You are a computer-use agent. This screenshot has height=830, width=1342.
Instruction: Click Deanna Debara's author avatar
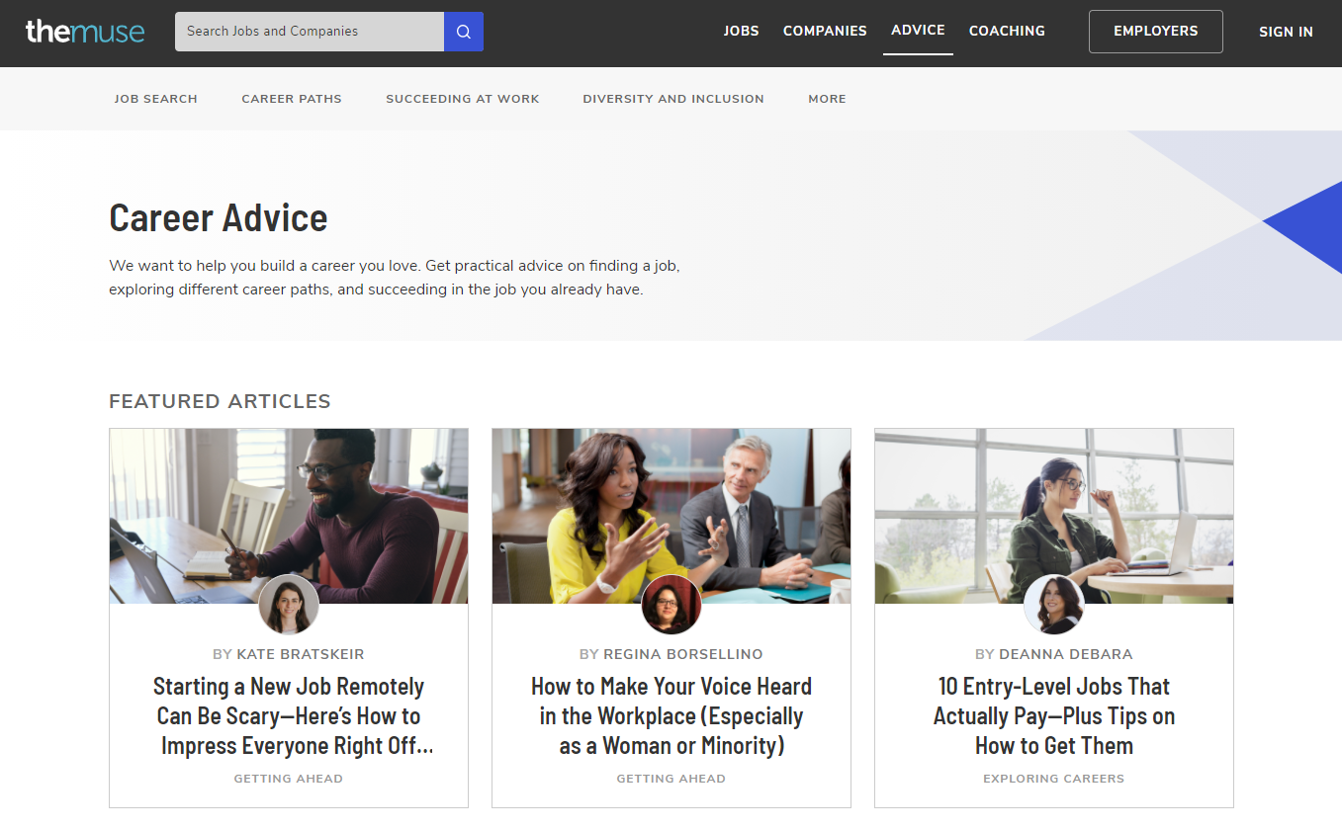[1054, 605]
